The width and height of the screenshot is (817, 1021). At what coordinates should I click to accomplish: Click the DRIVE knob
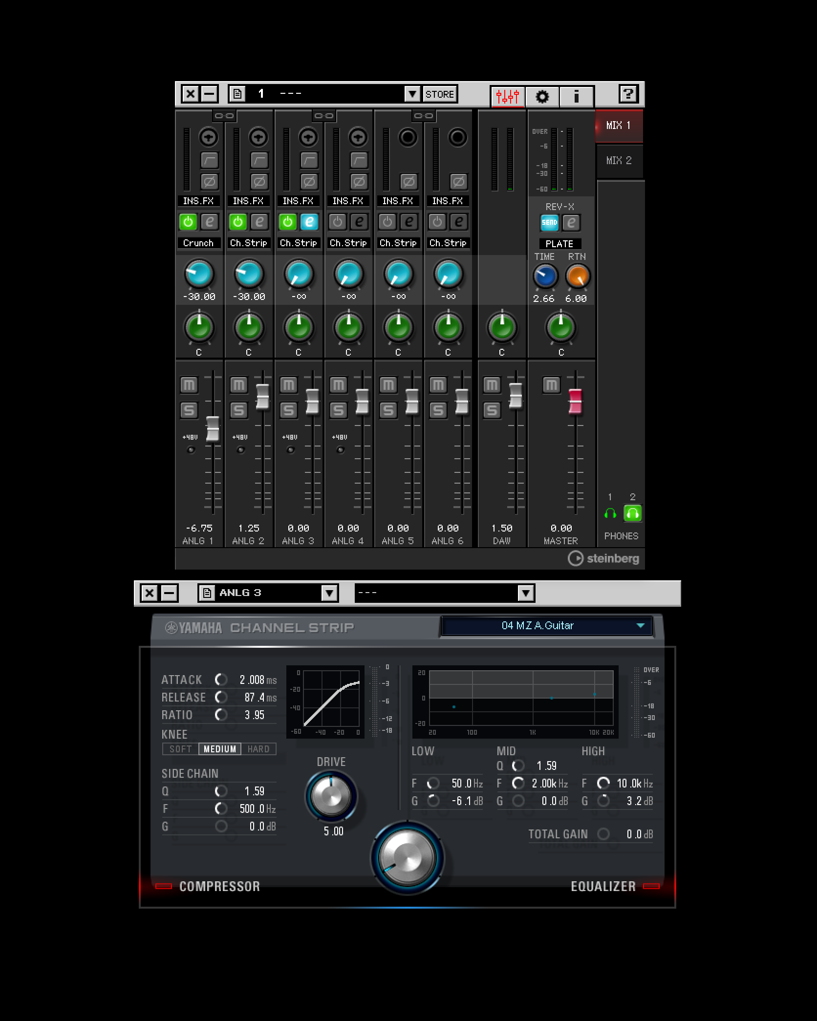pyautogui.click(x=331, y=796)
